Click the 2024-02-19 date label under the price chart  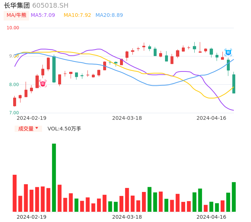[x=31, y=118]
